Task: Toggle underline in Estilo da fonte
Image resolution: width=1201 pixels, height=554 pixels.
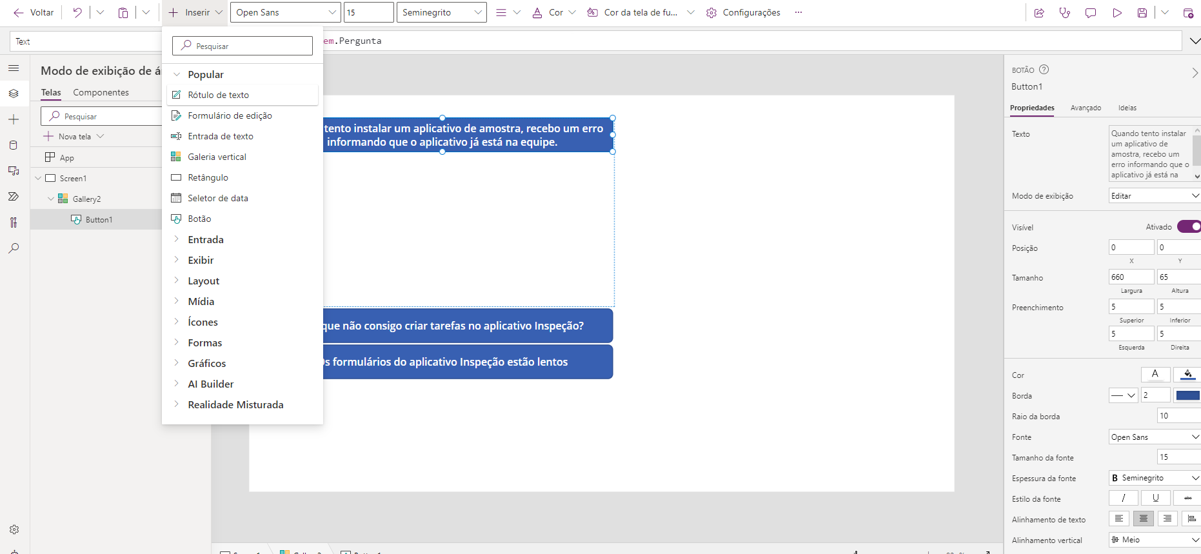Action: click(x=1155, y=498)
